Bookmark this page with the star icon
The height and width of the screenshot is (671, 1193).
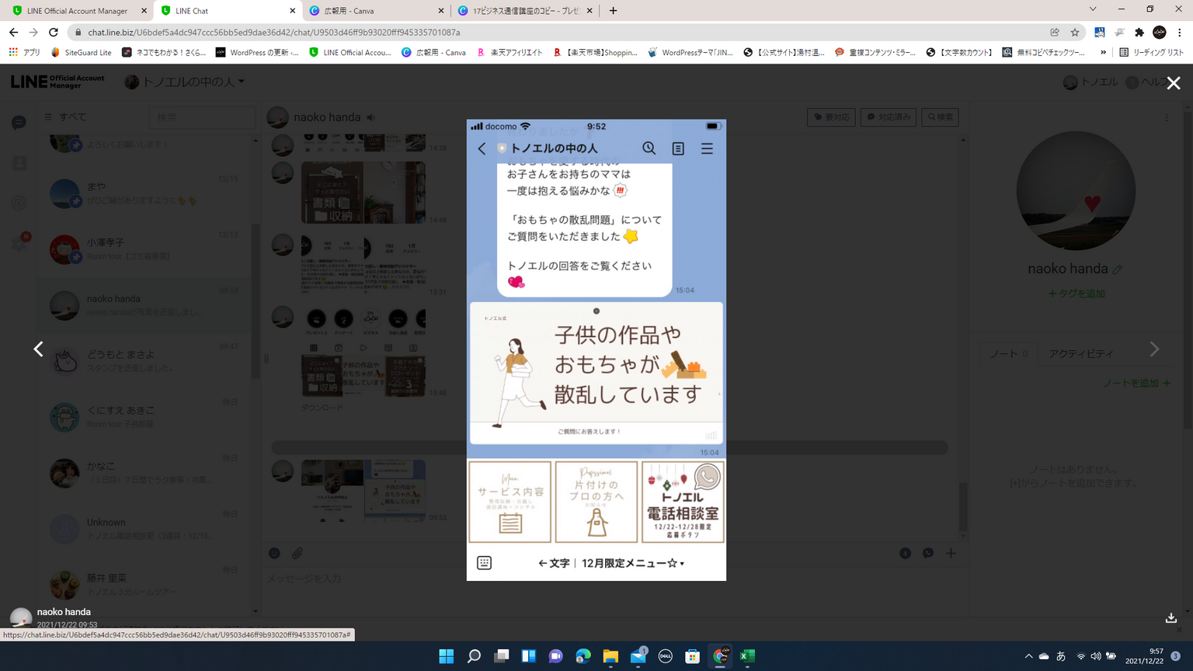click(x=1075, y=33)
